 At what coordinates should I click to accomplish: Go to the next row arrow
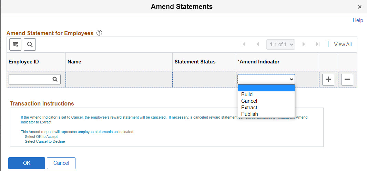click(x=304, y=44)
